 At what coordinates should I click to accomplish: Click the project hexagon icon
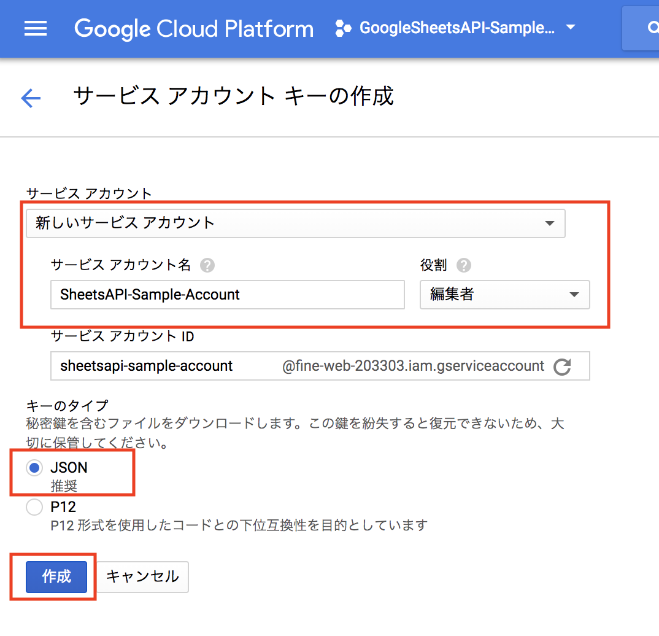pos(343,28)
